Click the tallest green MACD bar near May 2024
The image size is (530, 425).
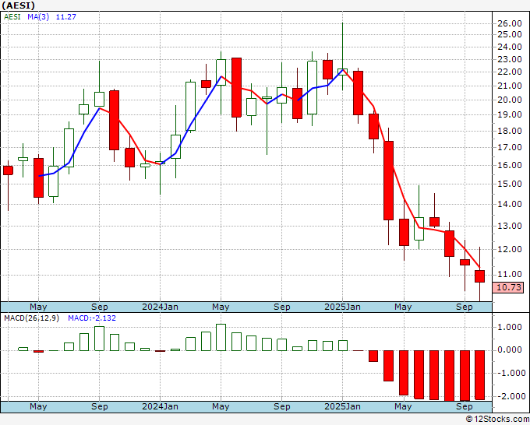(221, 337)
